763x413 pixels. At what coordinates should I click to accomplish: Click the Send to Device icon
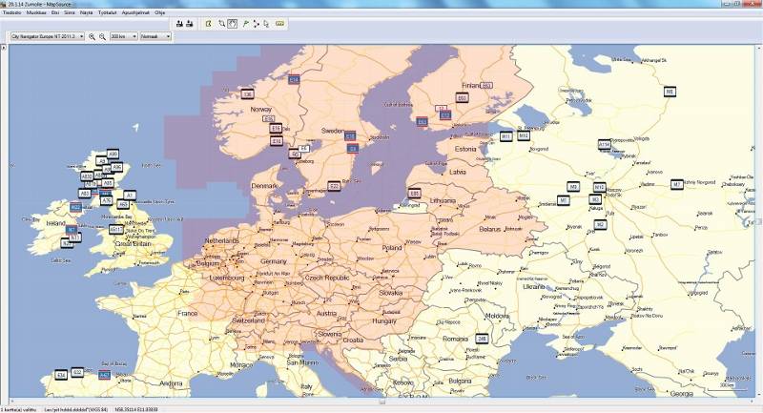[x=179, y=23]
